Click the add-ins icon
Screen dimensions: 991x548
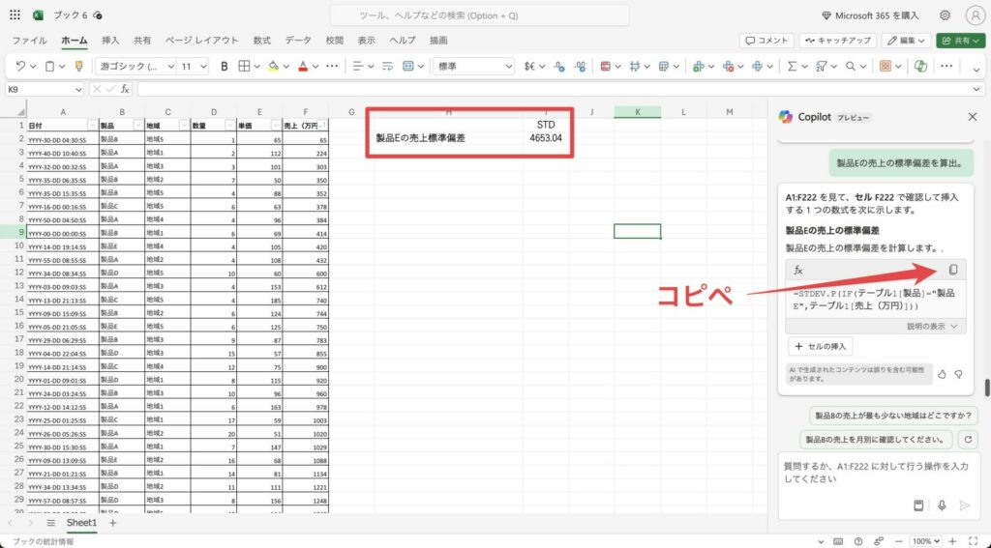tap(885, 67)
